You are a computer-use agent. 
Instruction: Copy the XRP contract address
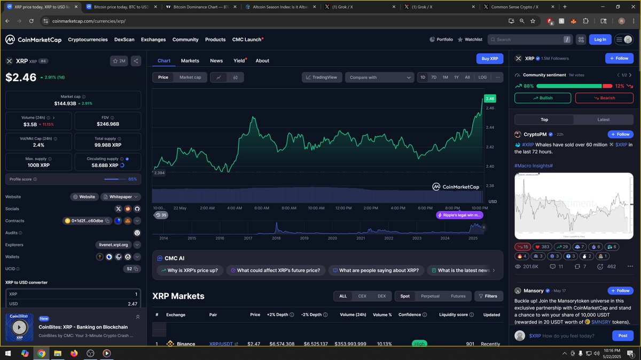coord(107,221)
